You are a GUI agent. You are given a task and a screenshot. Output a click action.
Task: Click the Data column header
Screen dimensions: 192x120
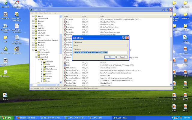pos(121,16)
